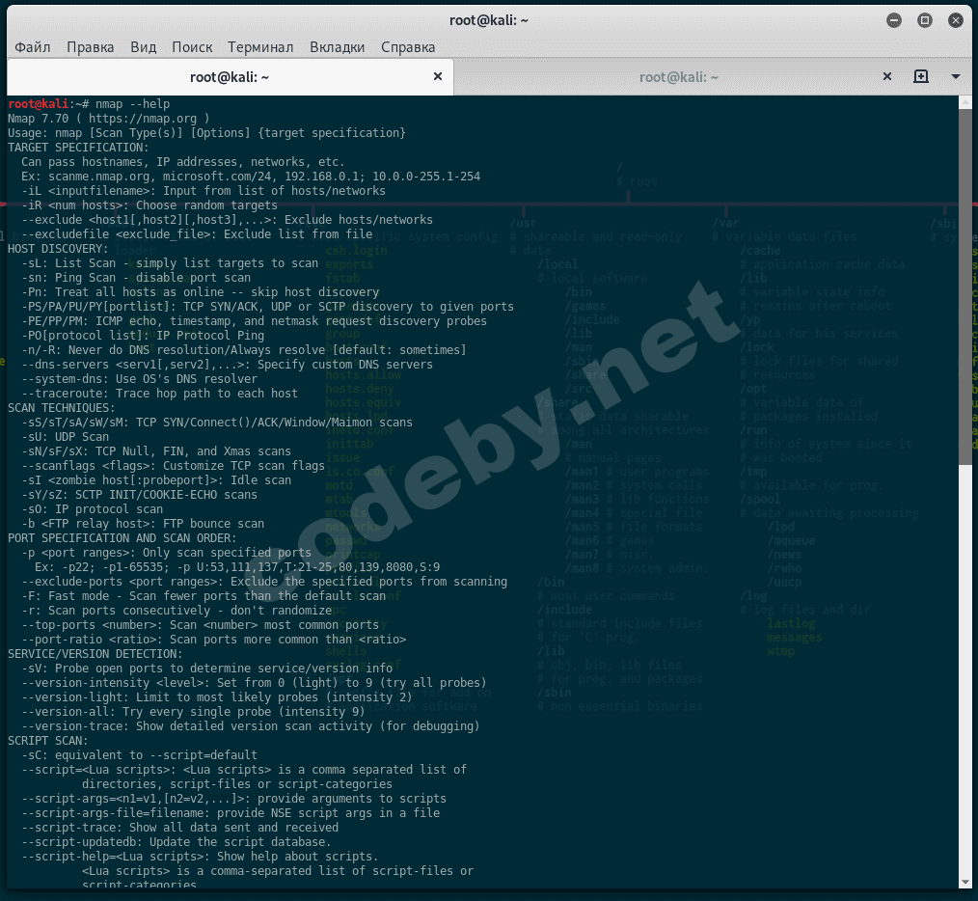Click the scrollbar up arrow
Viewport: 978px width, 901px height.
pos(964,101)
